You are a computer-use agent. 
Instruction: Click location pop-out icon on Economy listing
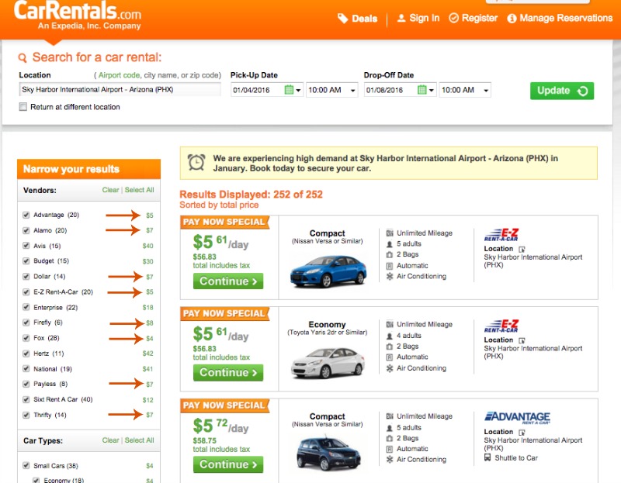tap(522, 340)
